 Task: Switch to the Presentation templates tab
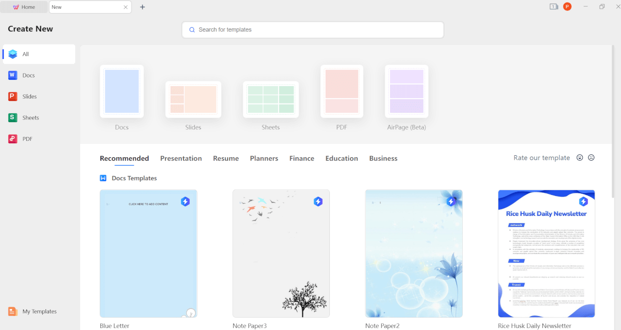coord(181,158)
